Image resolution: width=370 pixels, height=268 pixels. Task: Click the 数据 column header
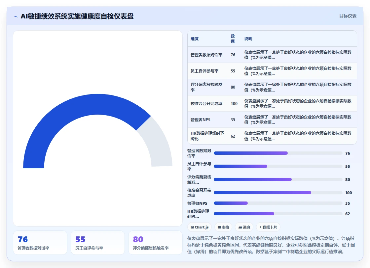click(233, 39)
